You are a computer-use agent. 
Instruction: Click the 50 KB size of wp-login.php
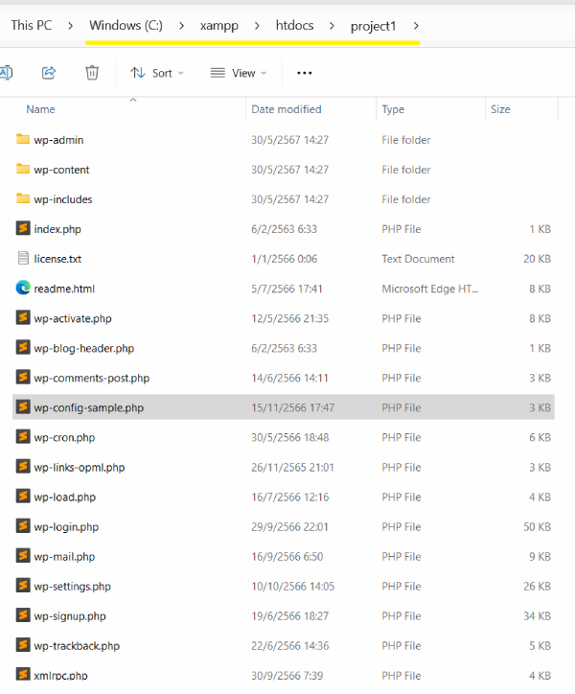537,526
